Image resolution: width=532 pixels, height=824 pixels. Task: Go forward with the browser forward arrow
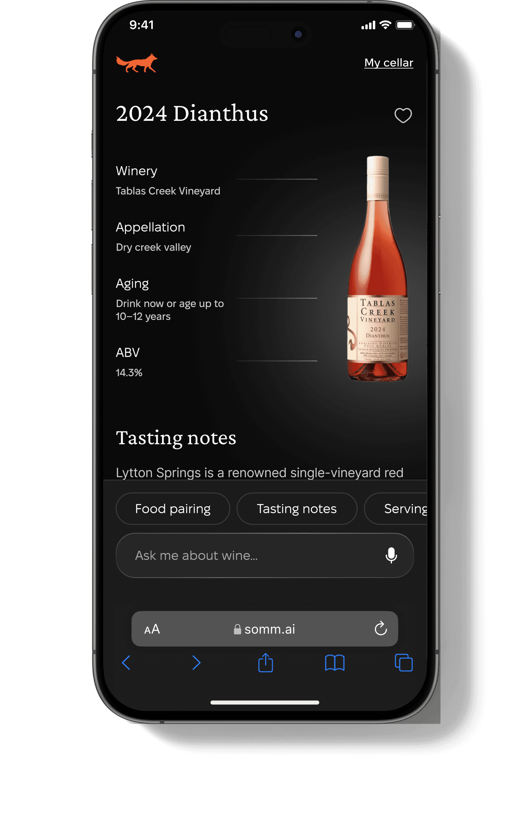pyautogui.click(x=196, y=663)
